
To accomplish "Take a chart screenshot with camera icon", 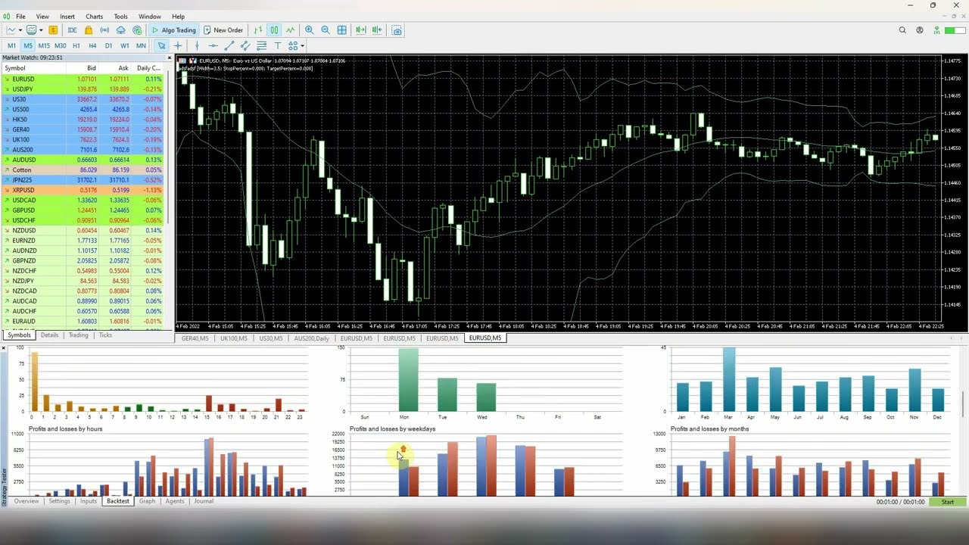I will [x=397, y=30].
